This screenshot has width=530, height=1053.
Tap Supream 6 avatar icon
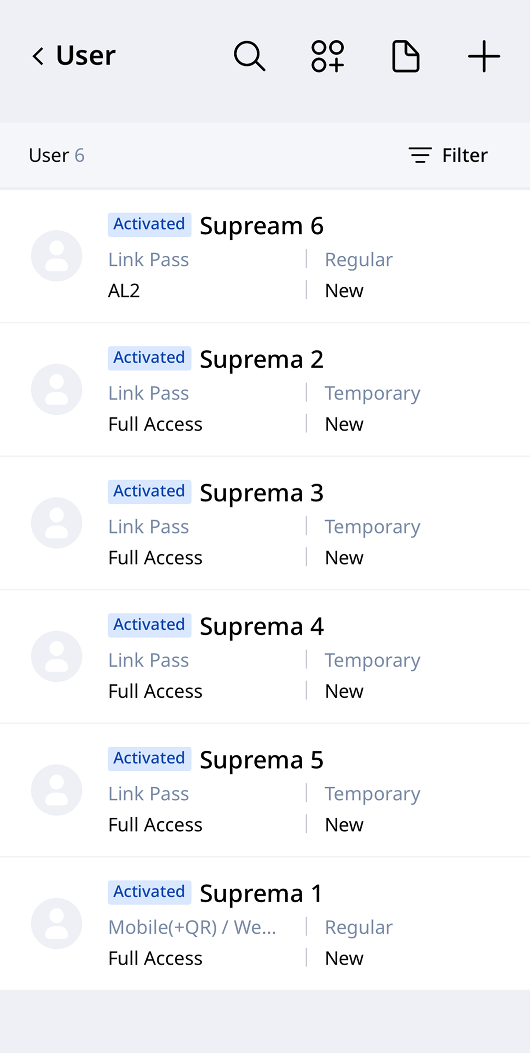point(56,256)
